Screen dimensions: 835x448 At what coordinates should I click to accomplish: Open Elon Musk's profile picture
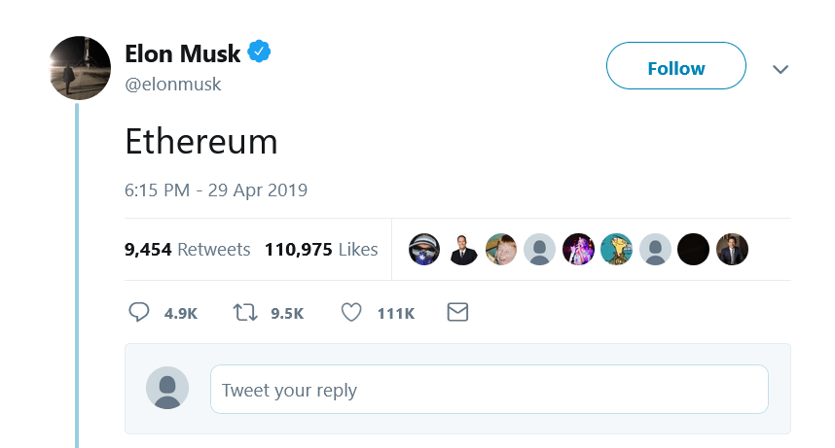(x=80, y=68)
